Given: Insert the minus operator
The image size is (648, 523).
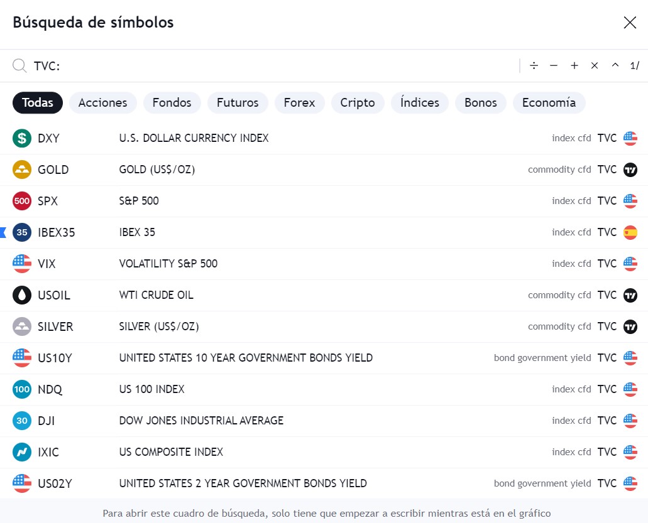Looking at the screenshot, I should coord(554,66).
